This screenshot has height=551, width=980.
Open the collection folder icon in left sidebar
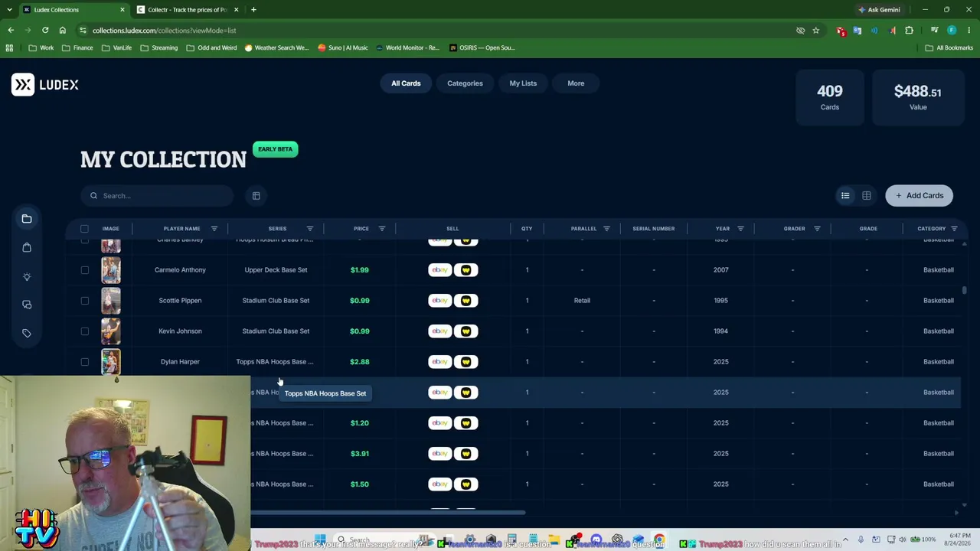27,219
